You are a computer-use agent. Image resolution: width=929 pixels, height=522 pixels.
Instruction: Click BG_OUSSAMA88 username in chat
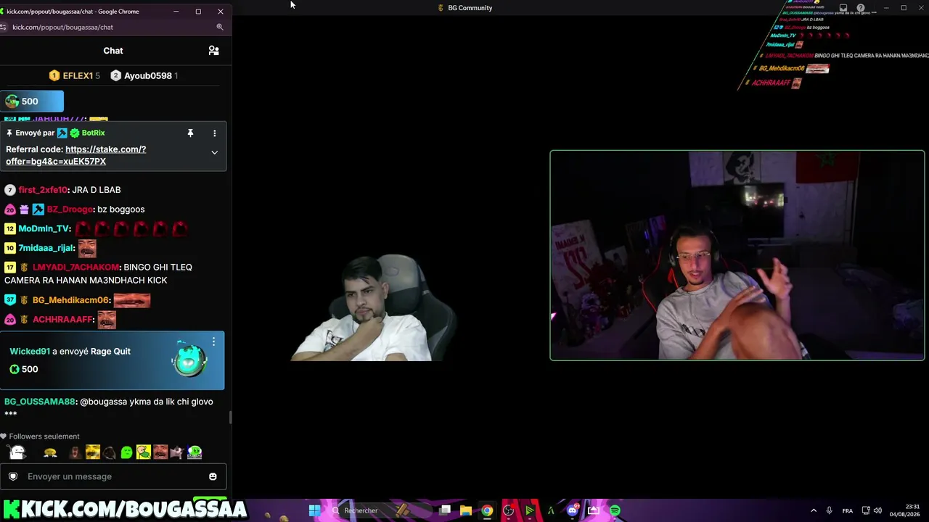(x=40, y=402)
